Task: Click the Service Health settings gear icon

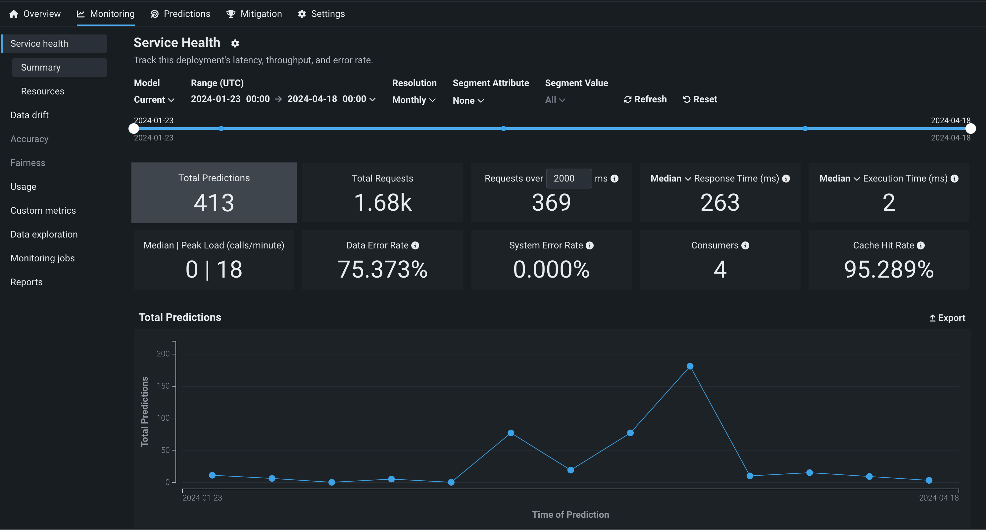Action: (x=235, y=44)
